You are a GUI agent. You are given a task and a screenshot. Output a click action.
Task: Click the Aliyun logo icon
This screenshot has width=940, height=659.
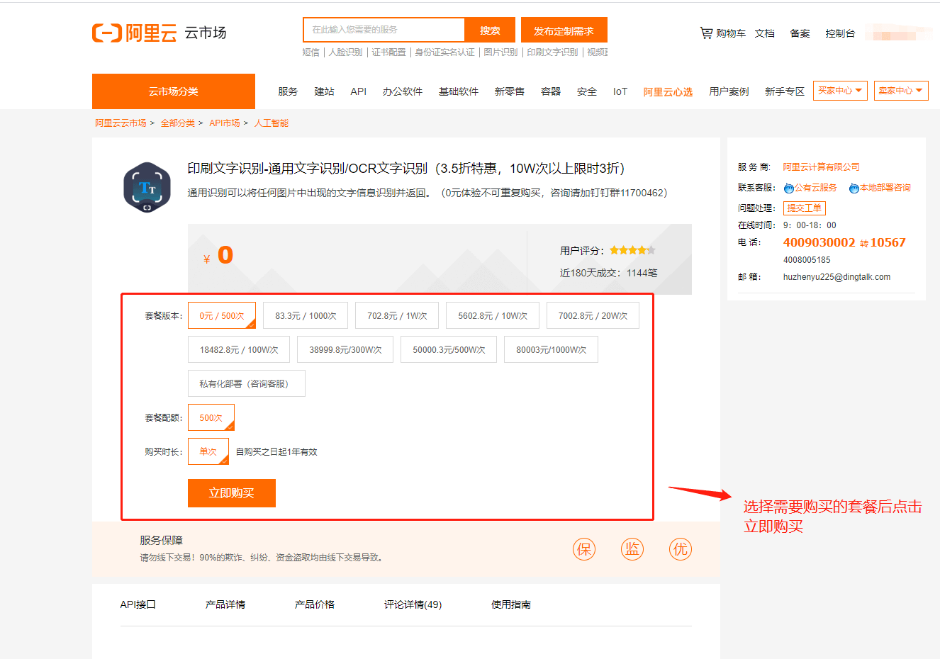pyautogui.click(x=107, y=33)
